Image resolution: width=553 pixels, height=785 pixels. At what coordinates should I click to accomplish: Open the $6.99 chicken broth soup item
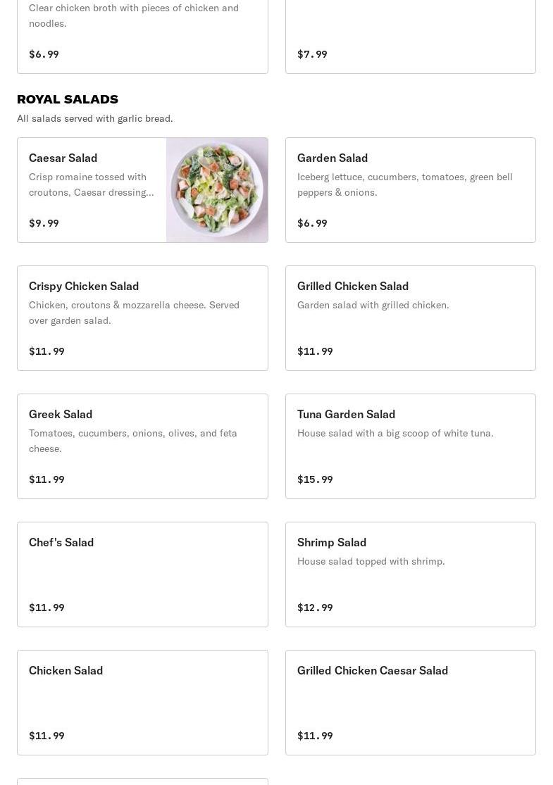point(142,35)
